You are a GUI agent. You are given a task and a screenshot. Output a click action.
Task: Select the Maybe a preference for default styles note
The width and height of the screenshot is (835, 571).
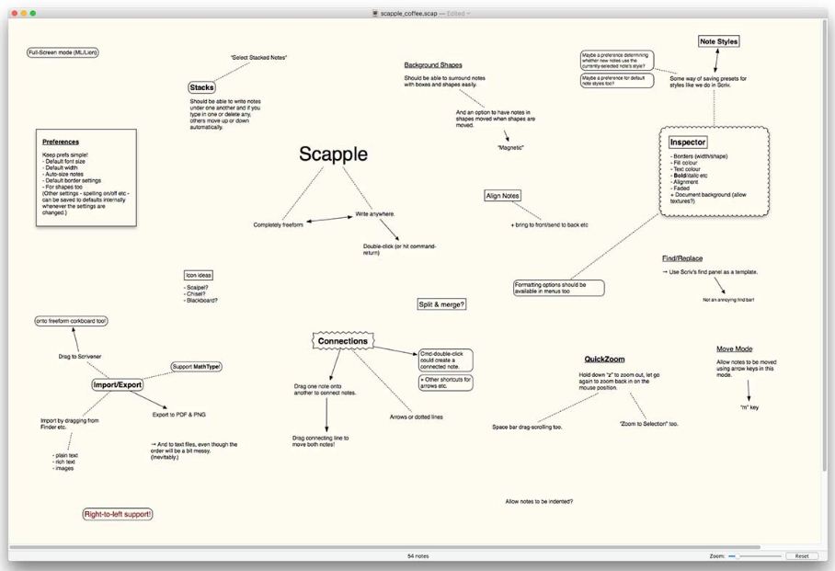(617, 80)
